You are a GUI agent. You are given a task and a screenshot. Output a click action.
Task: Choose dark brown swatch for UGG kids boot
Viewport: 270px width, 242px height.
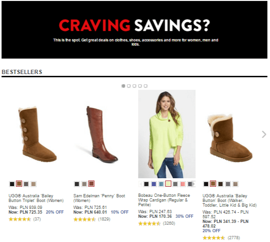[x=221, y=184]
